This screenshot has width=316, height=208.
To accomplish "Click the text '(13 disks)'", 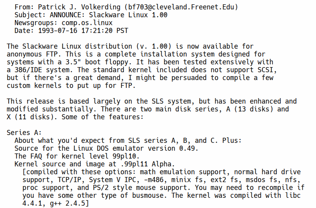I will [254, 109].
